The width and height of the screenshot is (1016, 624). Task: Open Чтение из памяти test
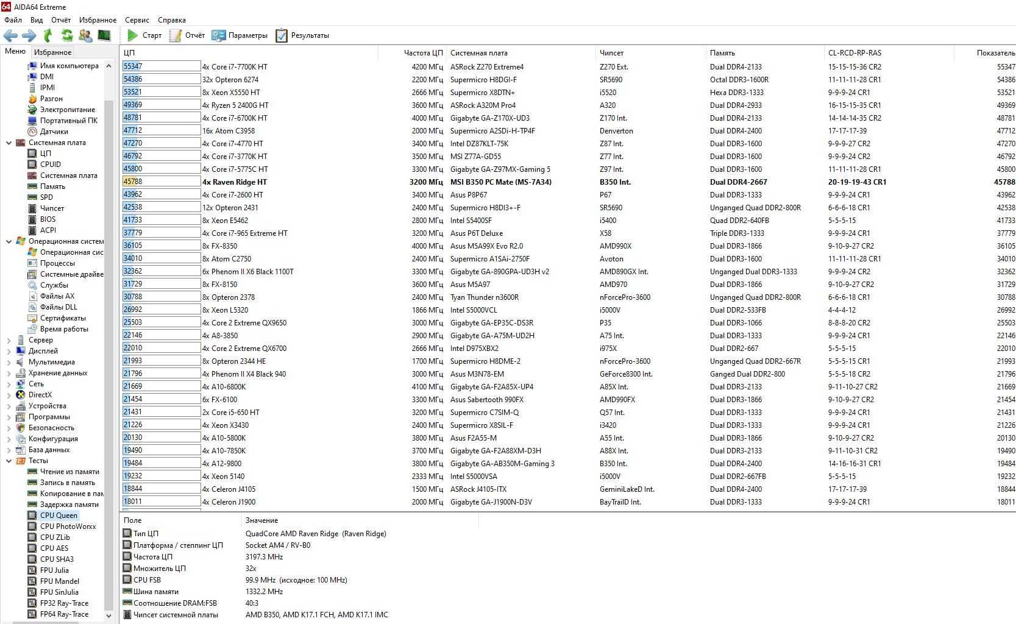pyautogui.click(x=69, y=472)
